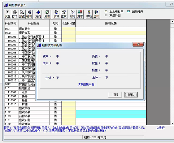The width and height of the screenshot is (174, 143).
Task: Click the 期初余额 column header
Action: [111, 23]
